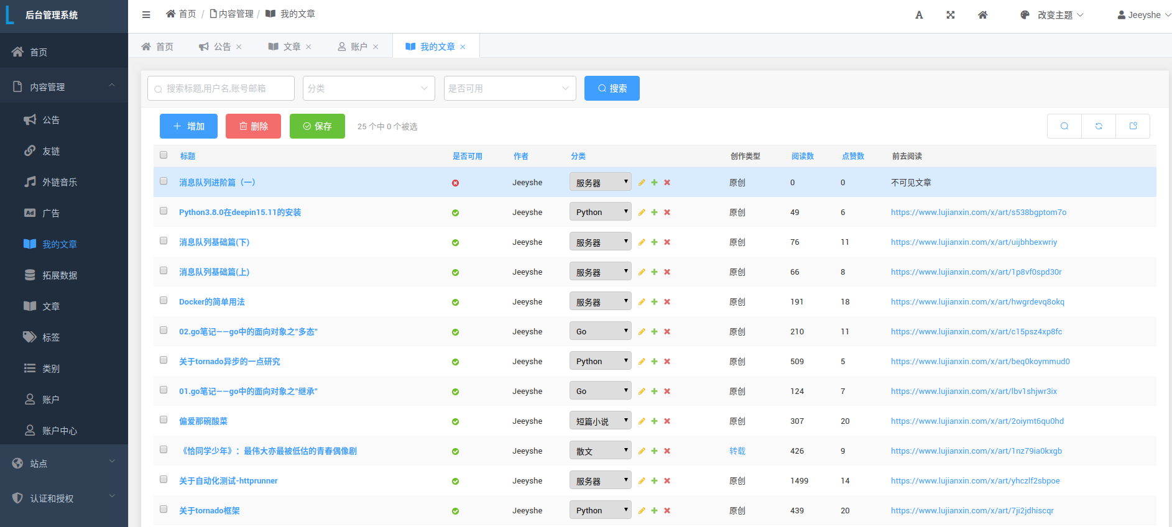Viewport: 1172px width, 527px height.
Task: Click the blue 搜索 button
Action: tap(612, 88)
